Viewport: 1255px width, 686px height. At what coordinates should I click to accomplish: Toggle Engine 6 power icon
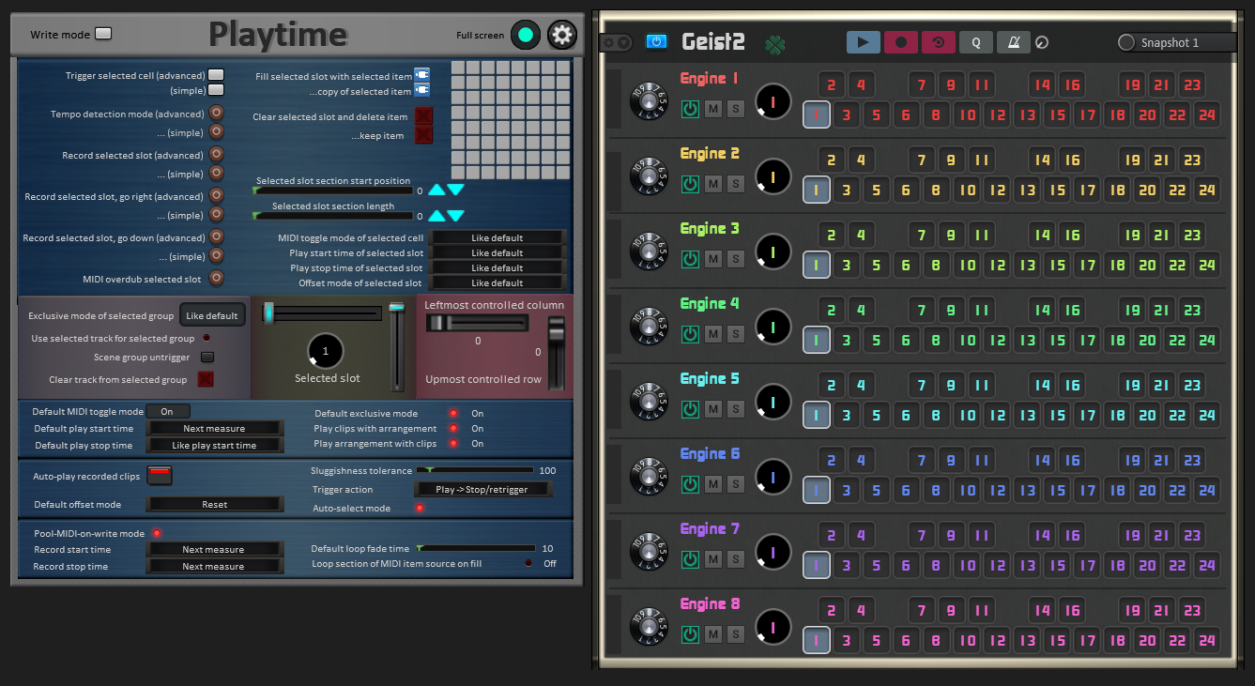[690, 484]
